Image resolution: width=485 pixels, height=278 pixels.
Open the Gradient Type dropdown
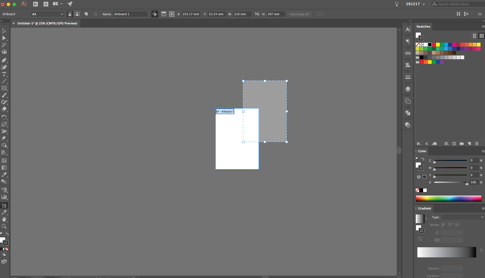[463, 217]
